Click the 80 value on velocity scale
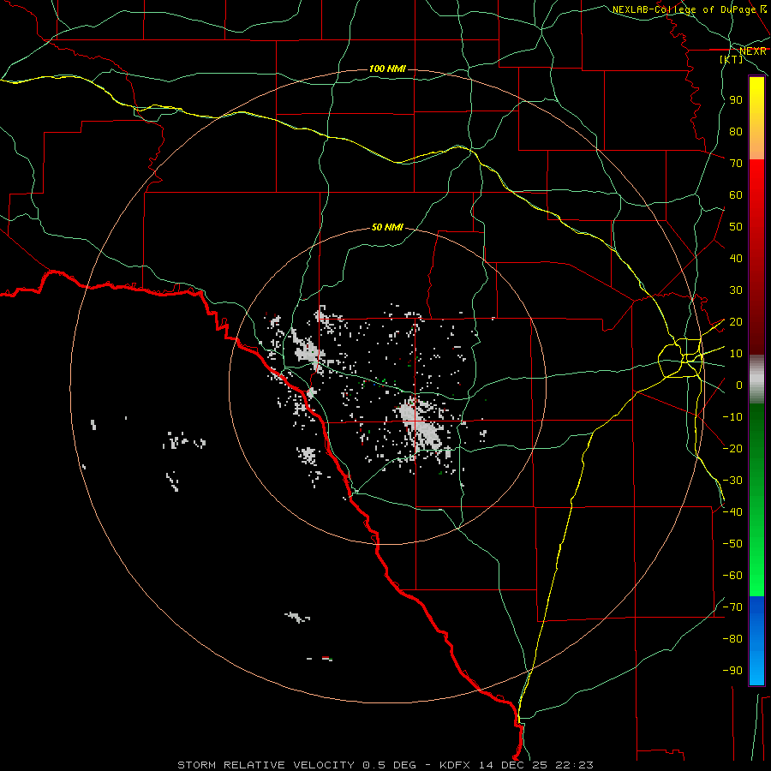The height and width of the screenshot is (771, 771). click(x=736, y=132)
